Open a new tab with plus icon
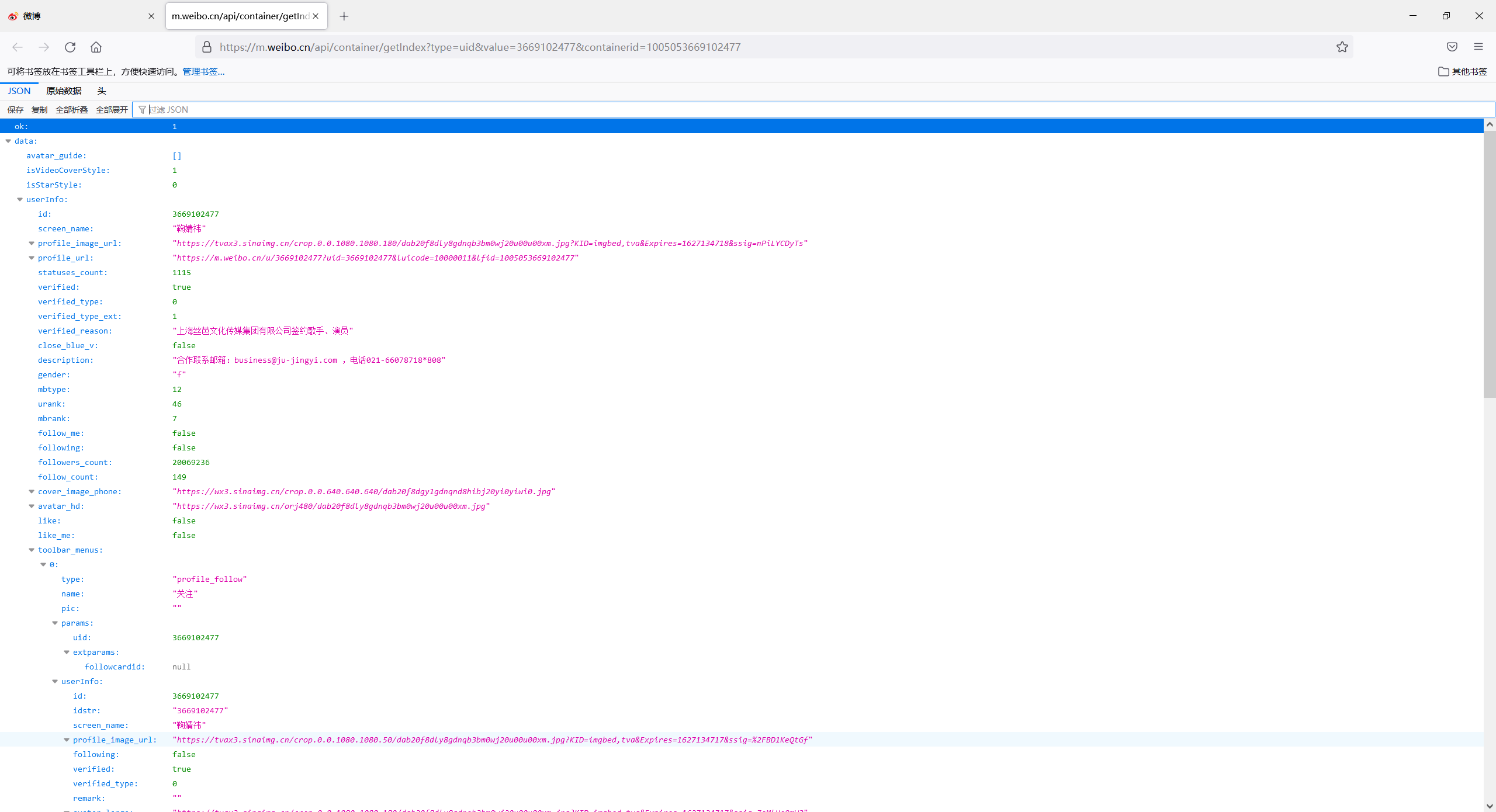Screen dimensions: 1496x812 point(344,16)
